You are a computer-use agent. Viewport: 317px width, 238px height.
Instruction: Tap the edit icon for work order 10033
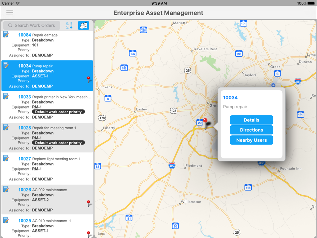pyautogui.click(x=6, y=96)
